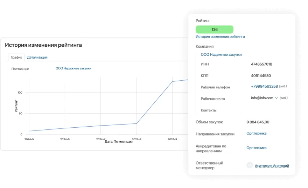Screen dimensions: 308x188
Task: Open Орг.техника under Направления закупки
Action: click(256, 133)
